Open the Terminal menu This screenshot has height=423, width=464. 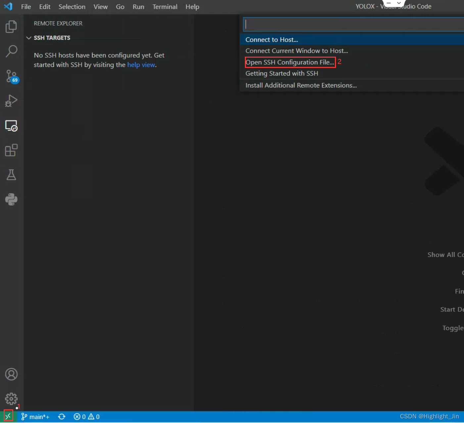[x=165, y=7]
